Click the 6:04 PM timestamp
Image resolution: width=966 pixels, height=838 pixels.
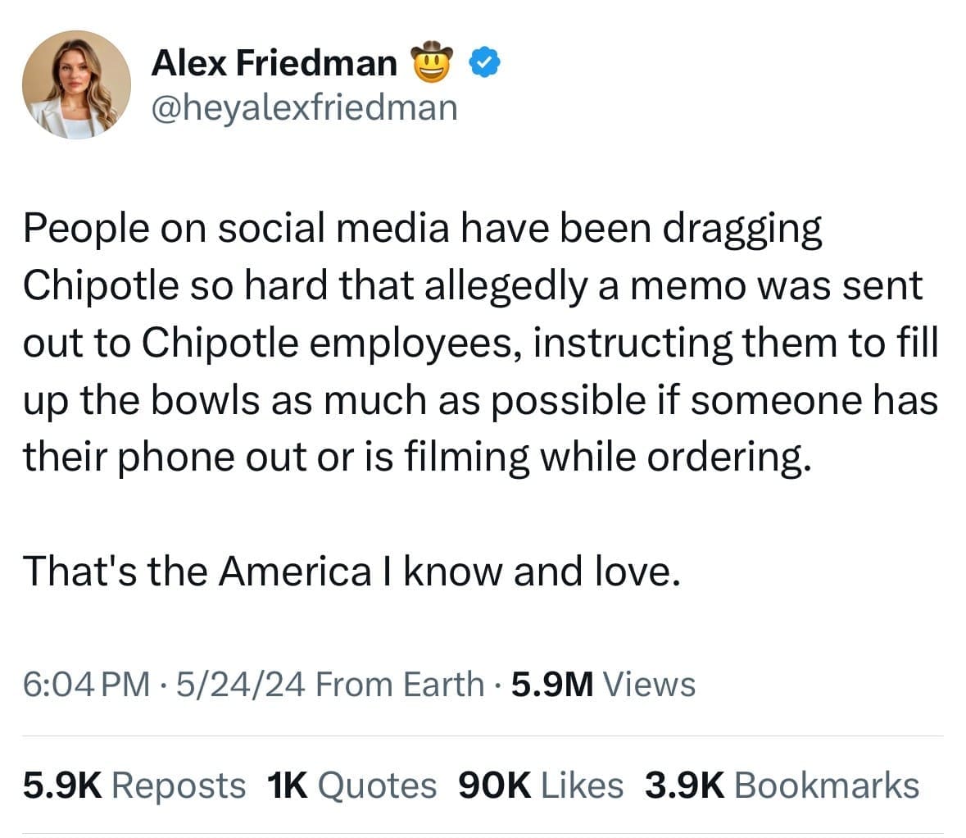tap(86, 684)
